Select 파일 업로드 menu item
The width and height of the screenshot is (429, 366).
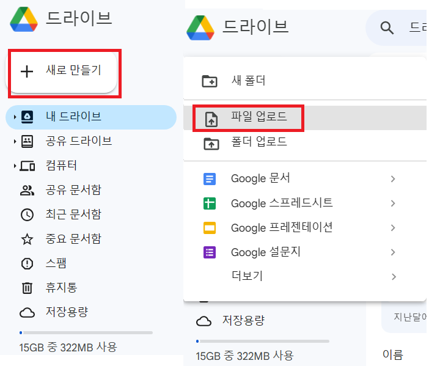pos(305,118)
